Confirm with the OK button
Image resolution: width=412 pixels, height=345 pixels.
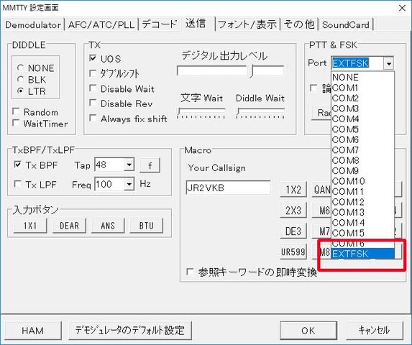click(x=308, y=331)
